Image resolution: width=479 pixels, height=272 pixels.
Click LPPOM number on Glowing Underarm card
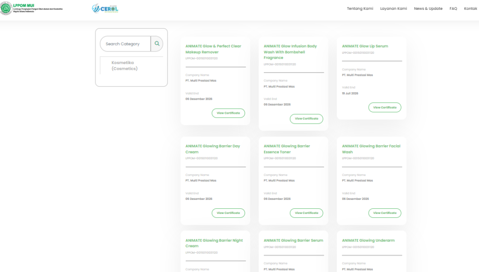[x=358, y=247]
